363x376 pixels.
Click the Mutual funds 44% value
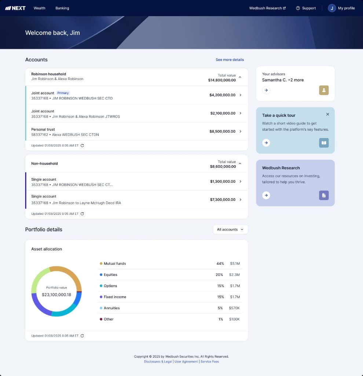point(220,264)
